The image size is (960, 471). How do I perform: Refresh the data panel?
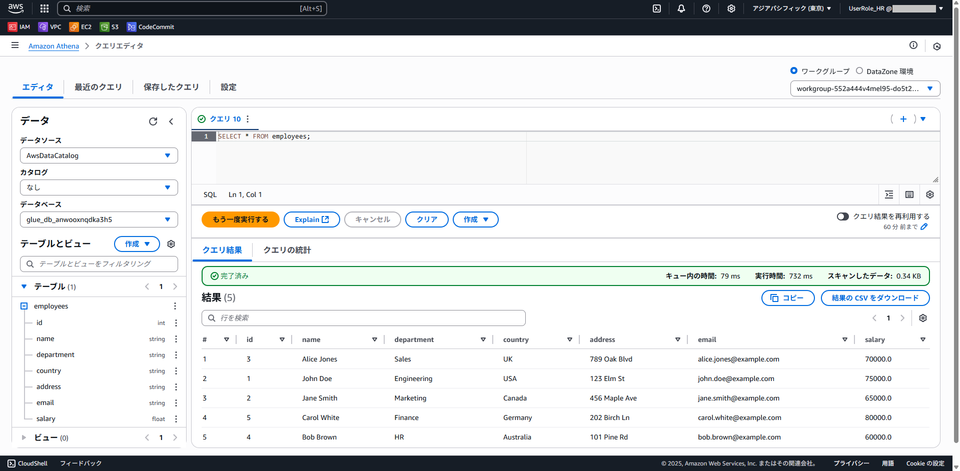pyautogui.click(x=153, y=121)
